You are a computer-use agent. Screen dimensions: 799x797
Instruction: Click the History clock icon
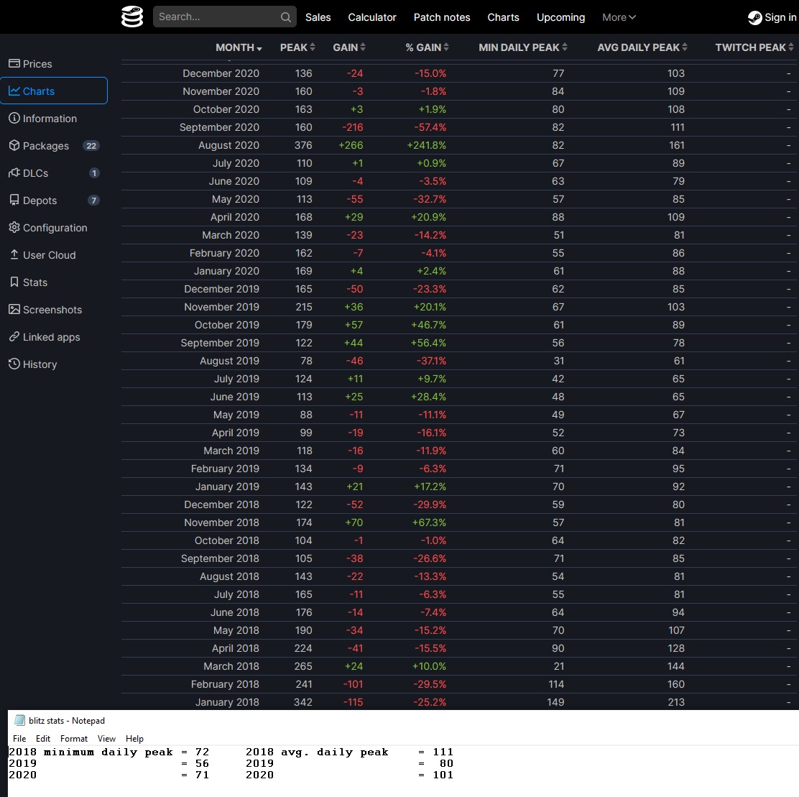(14, 364)
